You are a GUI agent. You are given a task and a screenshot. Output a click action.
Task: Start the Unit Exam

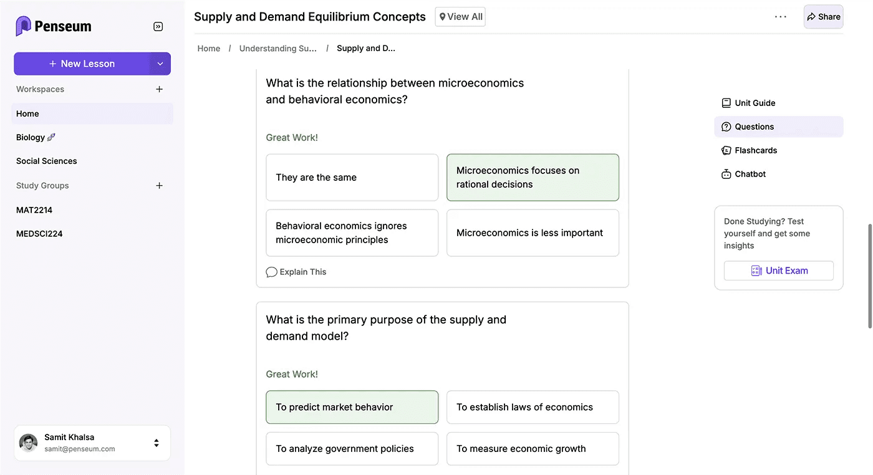[778, 271]
